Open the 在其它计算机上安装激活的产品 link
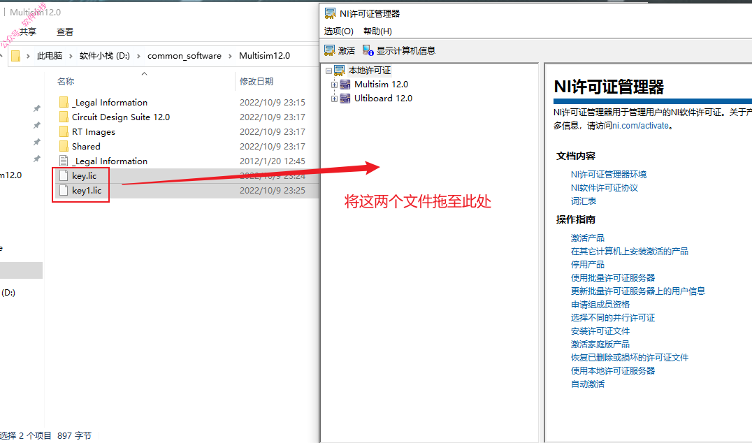This screenshot has height=443, width=752. (x=629, y=252)
